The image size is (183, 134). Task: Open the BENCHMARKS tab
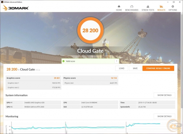(132, 8)
